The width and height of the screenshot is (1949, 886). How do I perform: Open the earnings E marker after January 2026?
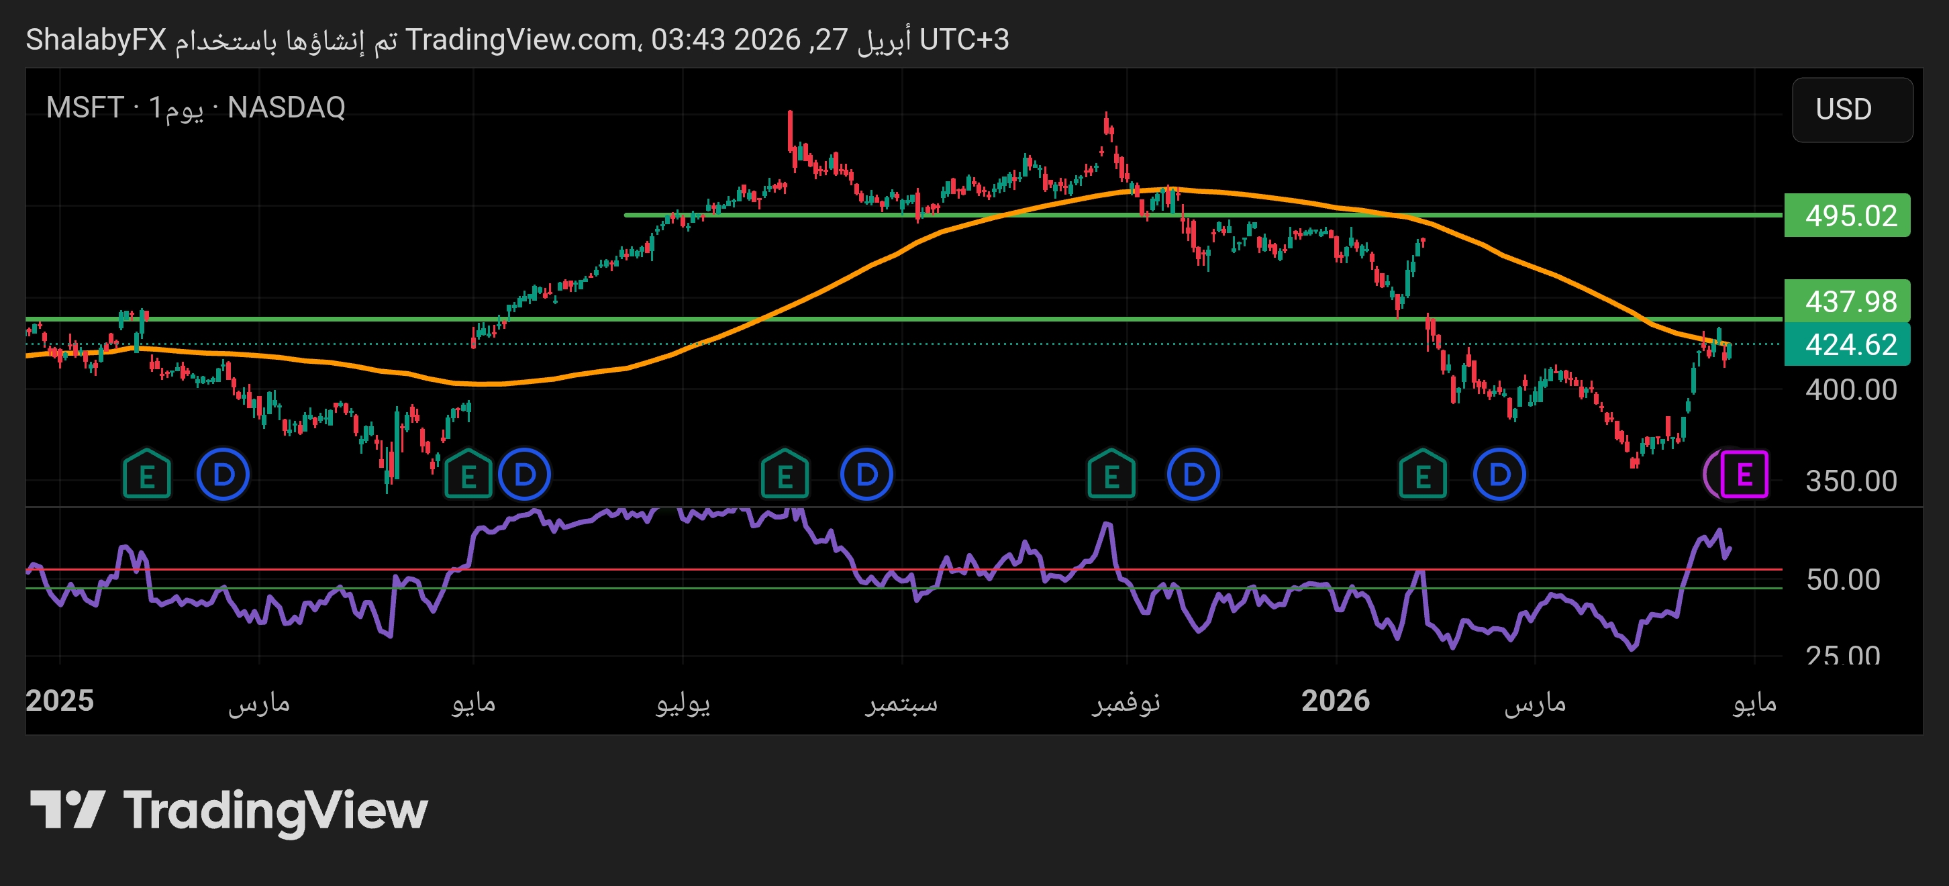pos(1422,475)
